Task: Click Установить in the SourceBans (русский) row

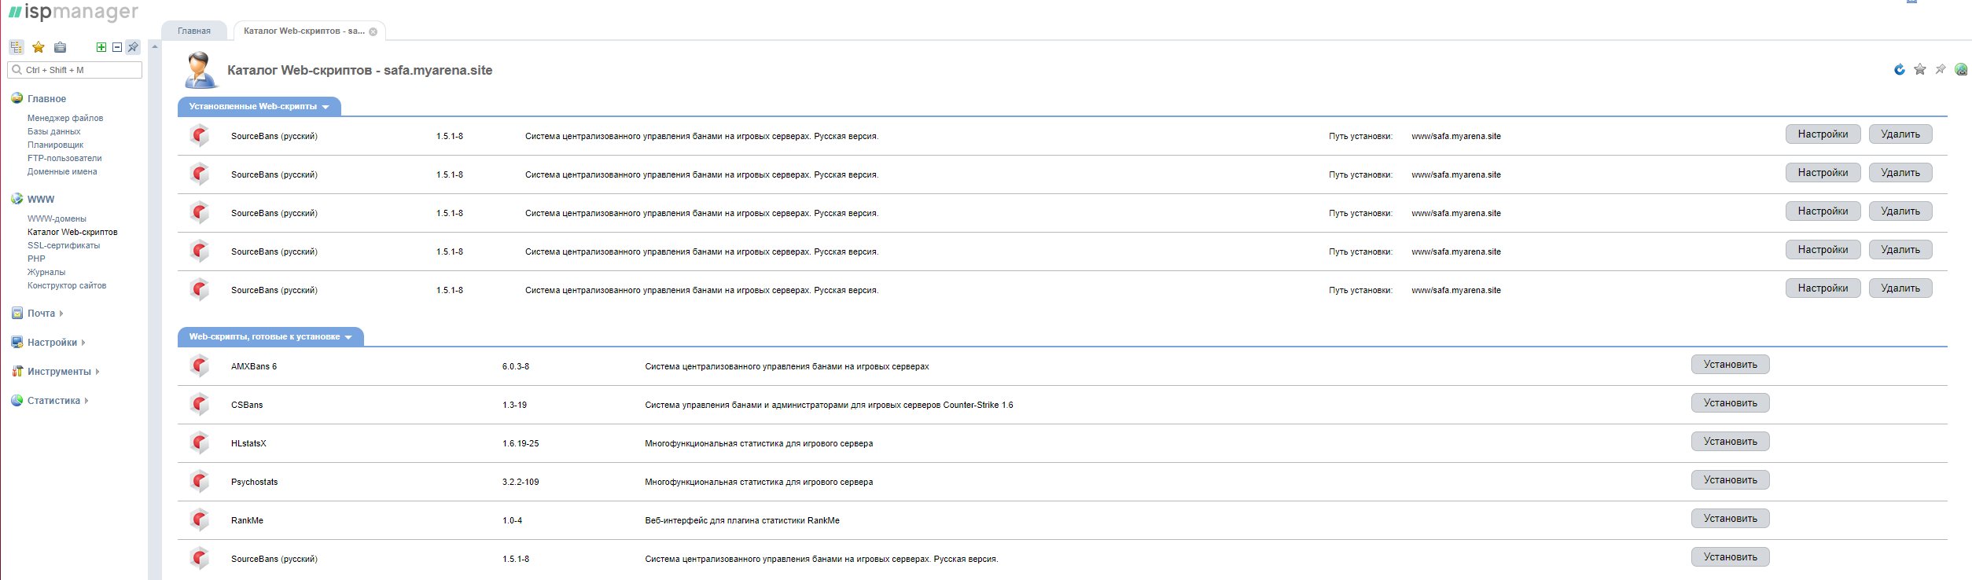Action: pyautogui.click(x=1730, y=557)
